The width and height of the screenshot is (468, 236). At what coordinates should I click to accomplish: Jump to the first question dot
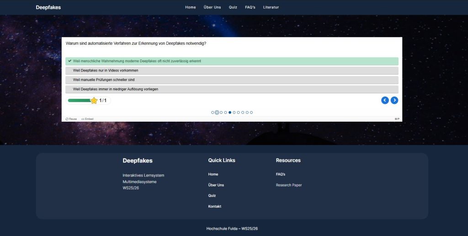(x=213, y=113)
